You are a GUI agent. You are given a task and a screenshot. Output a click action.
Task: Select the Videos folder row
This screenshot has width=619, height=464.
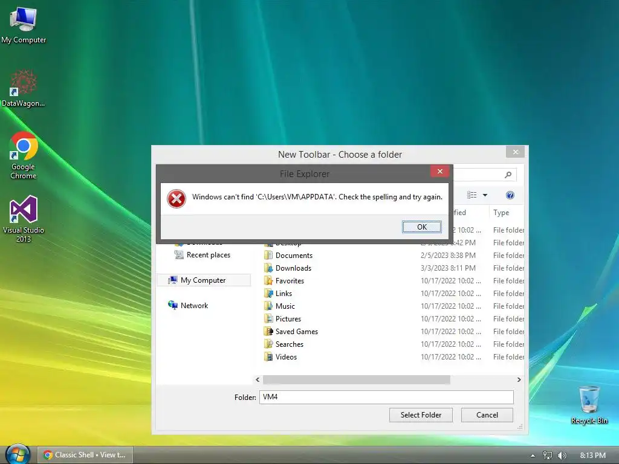394,356
